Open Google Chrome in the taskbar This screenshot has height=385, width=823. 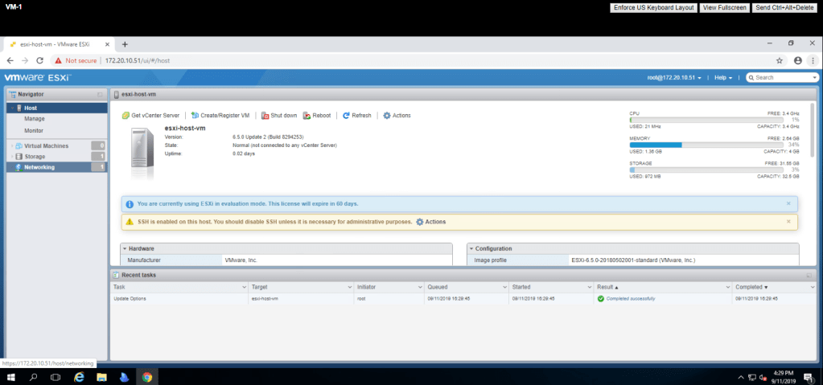click(x=146, y=376)
